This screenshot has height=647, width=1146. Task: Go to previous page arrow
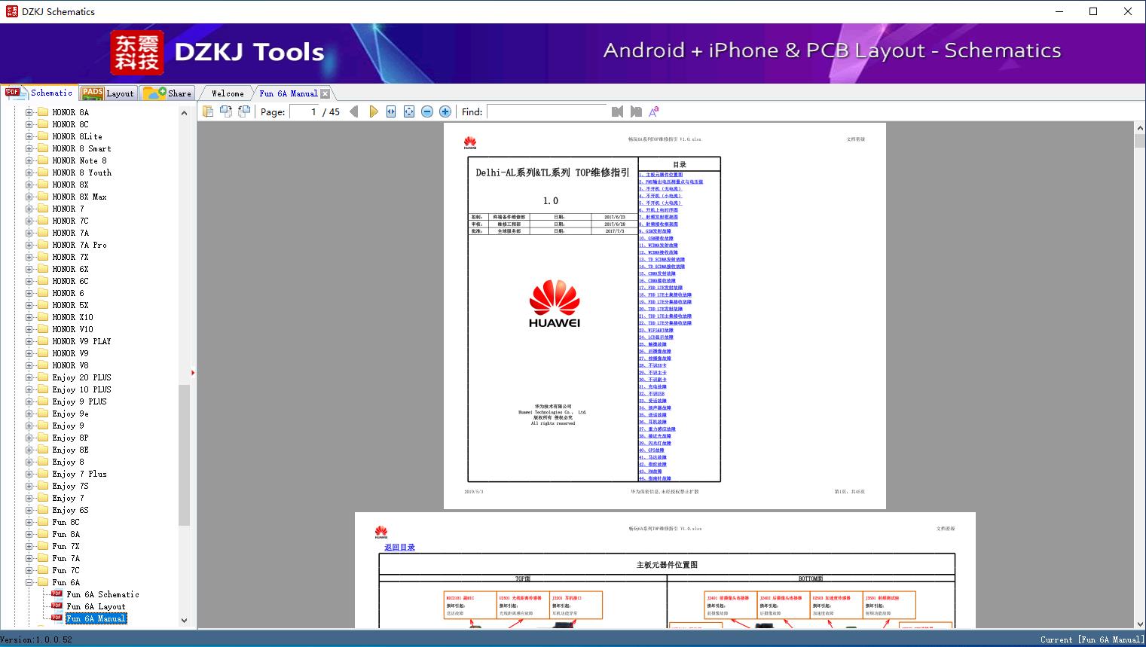point(354,111)
